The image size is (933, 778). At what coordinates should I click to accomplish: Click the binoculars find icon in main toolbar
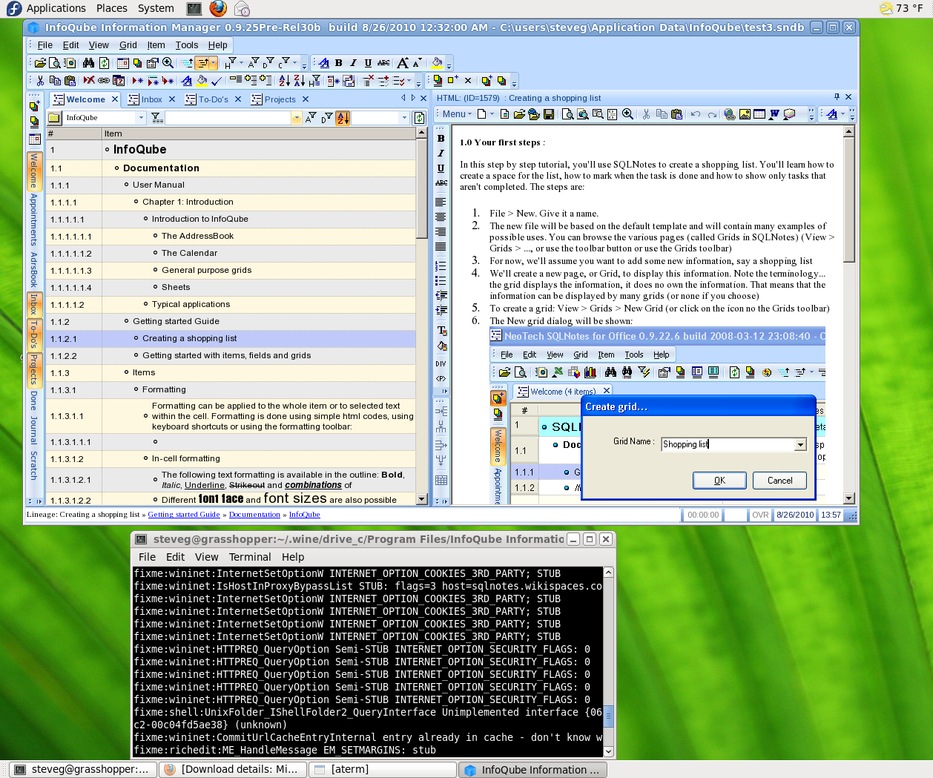[88, 63]
